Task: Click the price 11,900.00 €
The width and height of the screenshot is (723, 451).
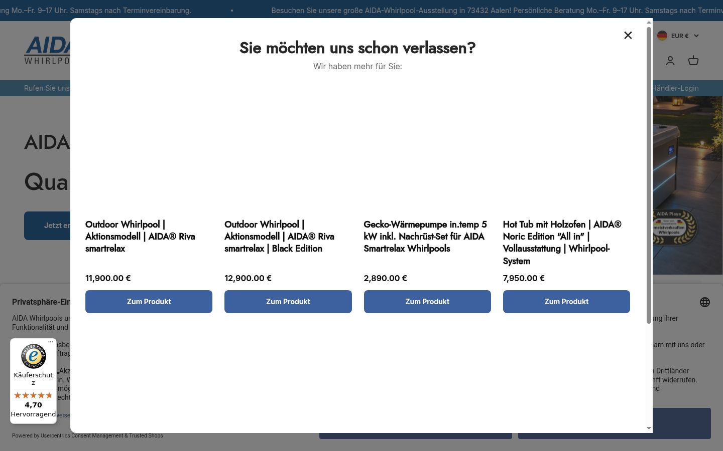Action: coord(108,278)
